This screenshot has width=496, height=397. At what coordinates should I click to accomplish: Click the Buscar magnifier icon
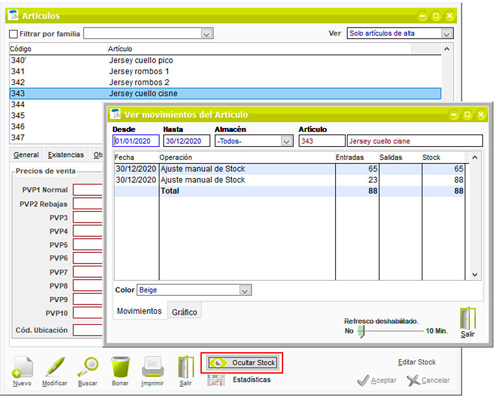coord(88,368)
